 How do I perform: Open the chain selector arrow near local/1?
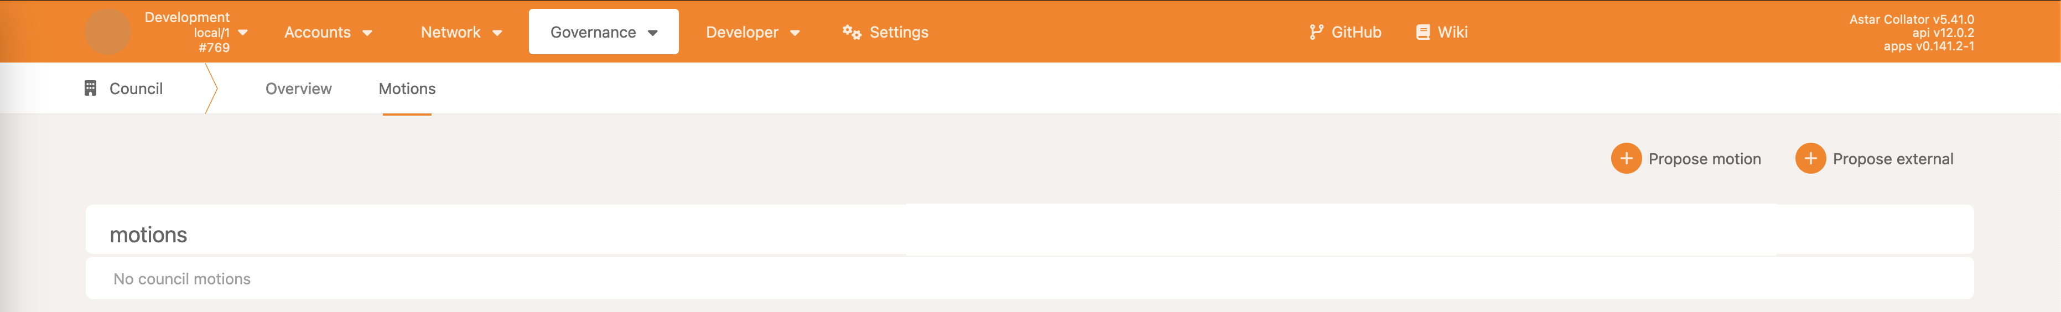[242, 33]
